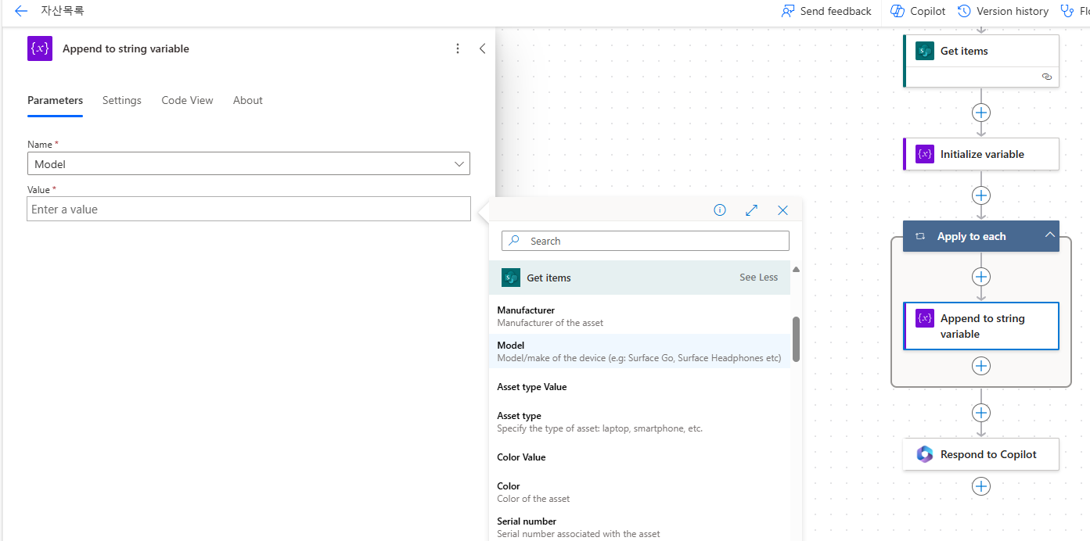Viewport: 1090px width, 541px height.
Task: Collapse the action panel with the left chevron
Action: (482, 48)
